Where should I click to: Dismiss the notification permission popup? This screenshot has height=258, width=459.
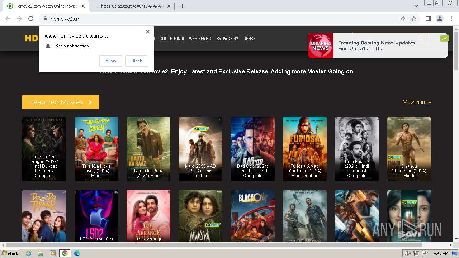[147, 32]
